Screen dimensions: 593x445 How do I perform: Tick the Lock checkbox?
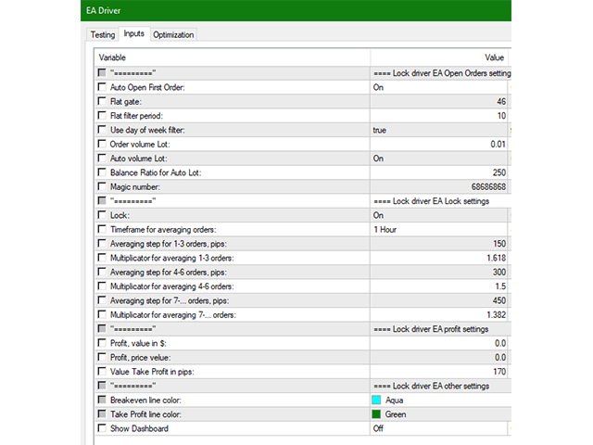(102, 215)
